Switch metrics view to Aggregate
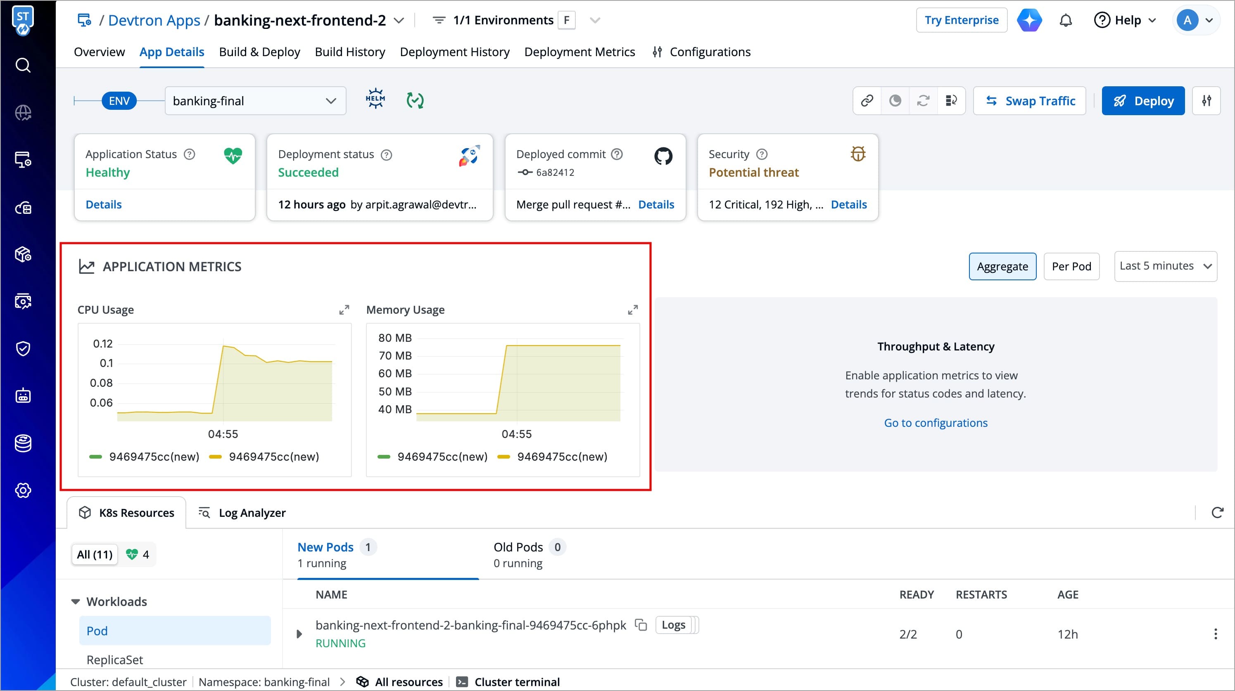 tap(1002, 266)
